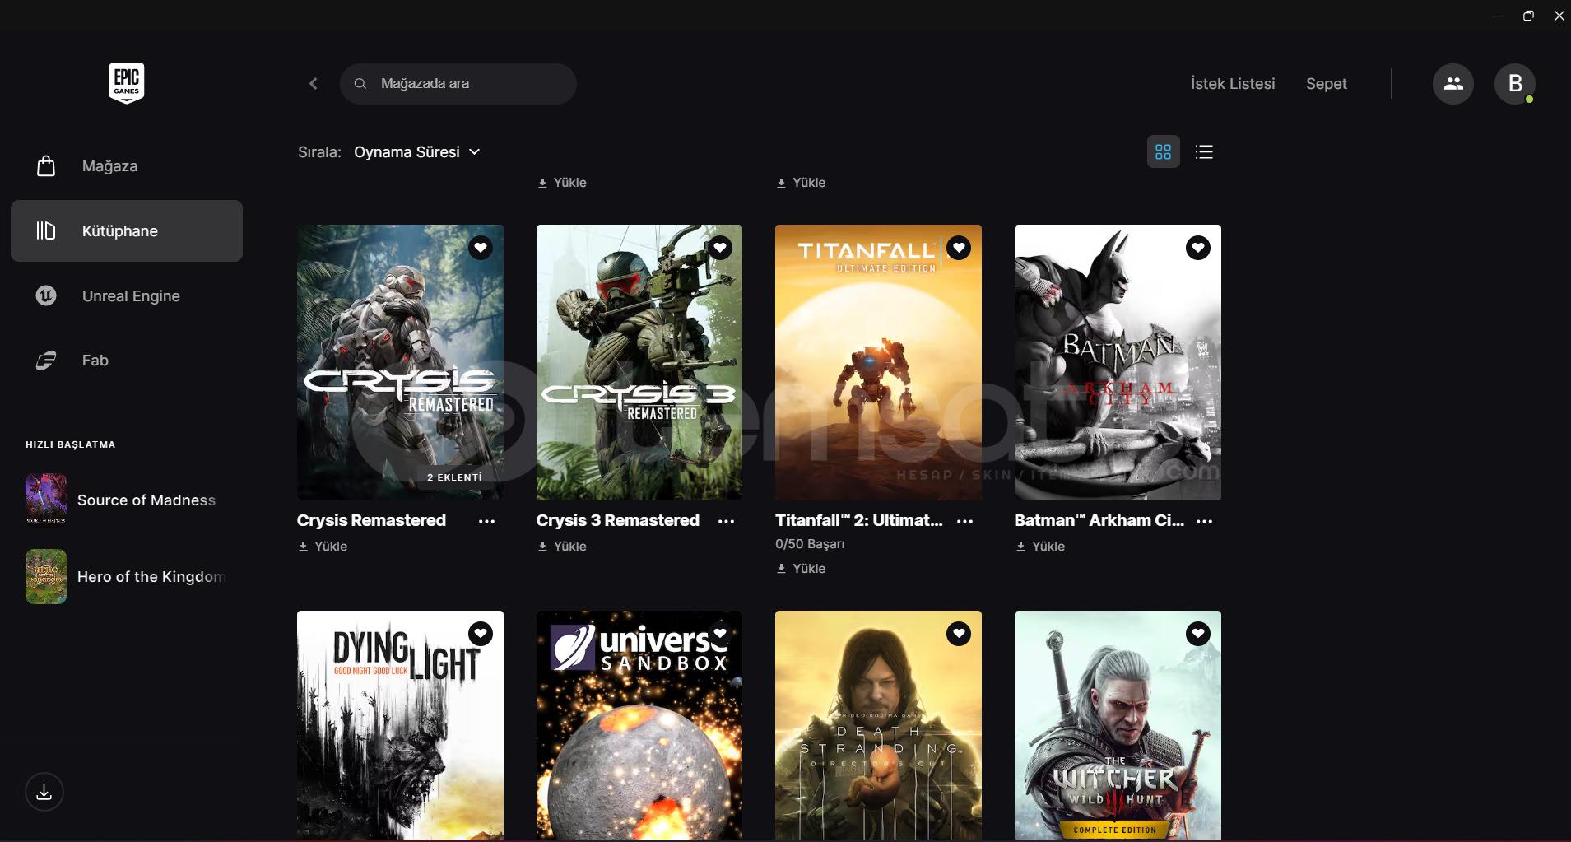Go back with the left arrow
1571x842 pixels.
tap(314, 84)
